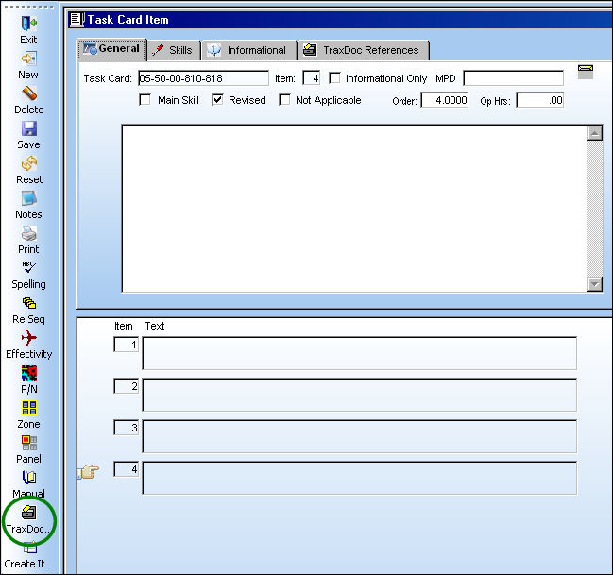Click the item number 2 cell
This screenshot has width=613, height=575.
pos(126,386)
